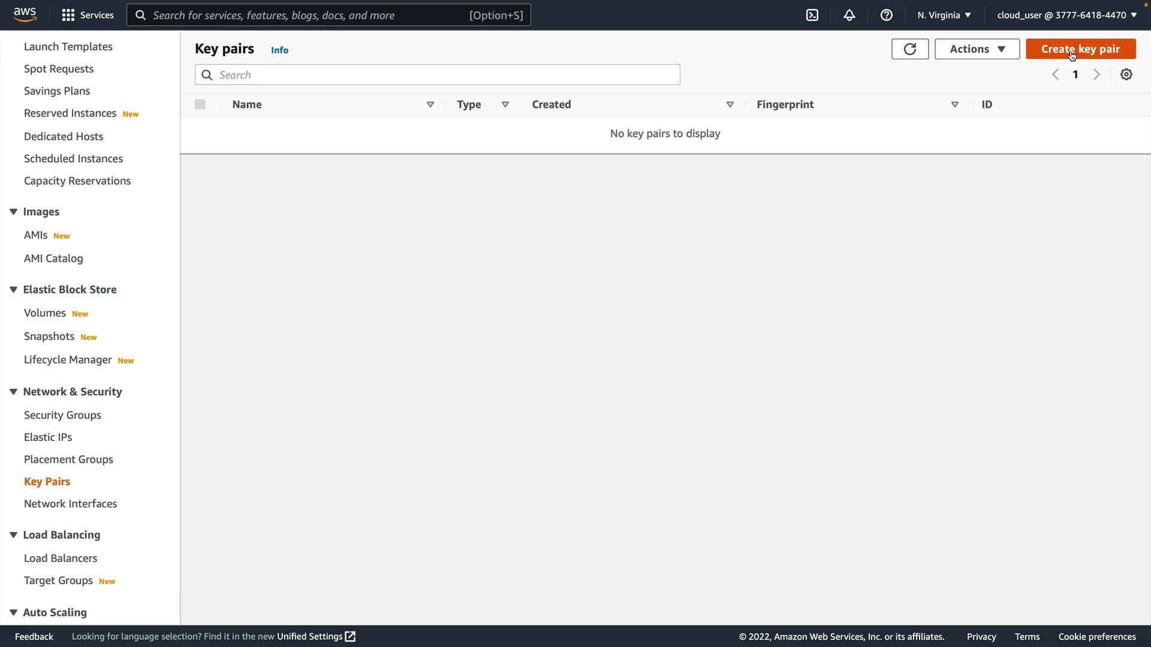This screenshot has width=1151, height=647.
Task: Open the notifications bell
Action: pyautogui.click(x=849, y=15)
